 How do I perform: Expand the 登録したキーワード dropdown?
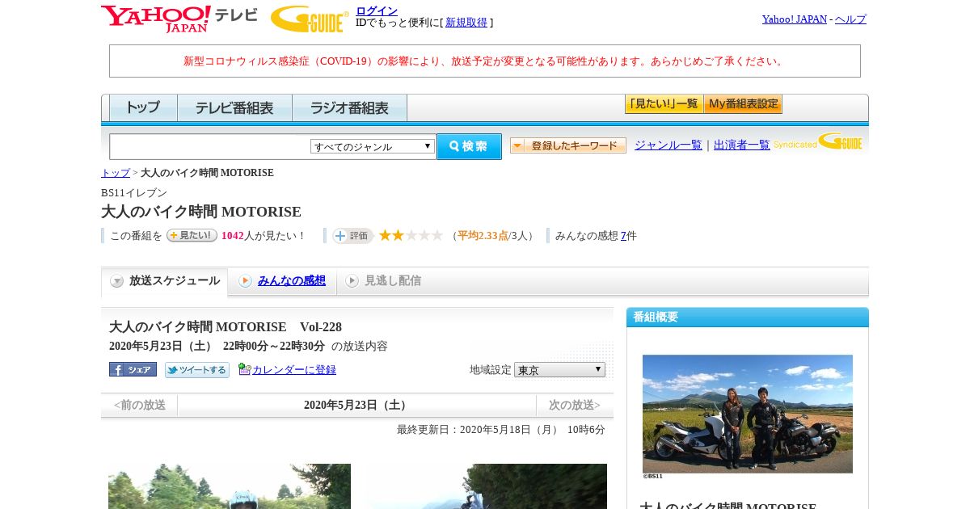[567, 145]
